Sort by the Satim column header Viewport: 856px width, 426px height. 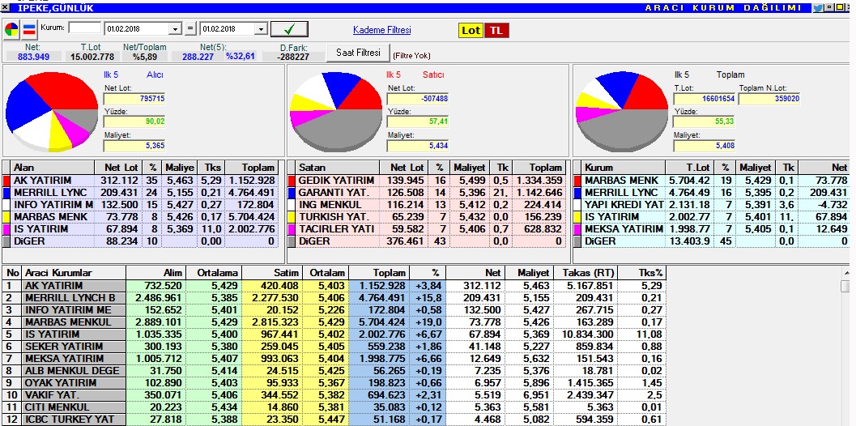[x=274, y=273]
